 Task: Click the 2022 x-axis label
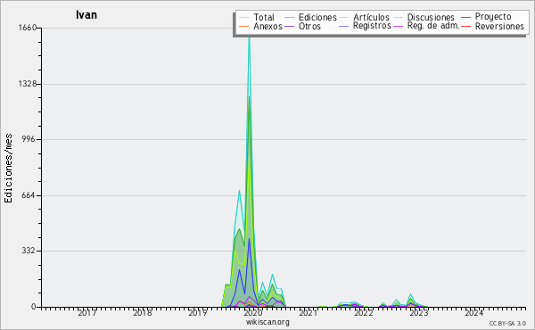[364, 312]
